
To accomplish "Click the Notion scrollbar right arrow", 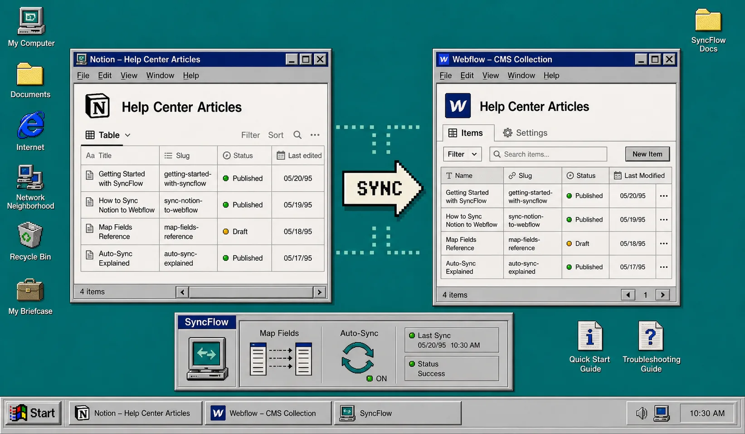I will click(x=319, y=292).
